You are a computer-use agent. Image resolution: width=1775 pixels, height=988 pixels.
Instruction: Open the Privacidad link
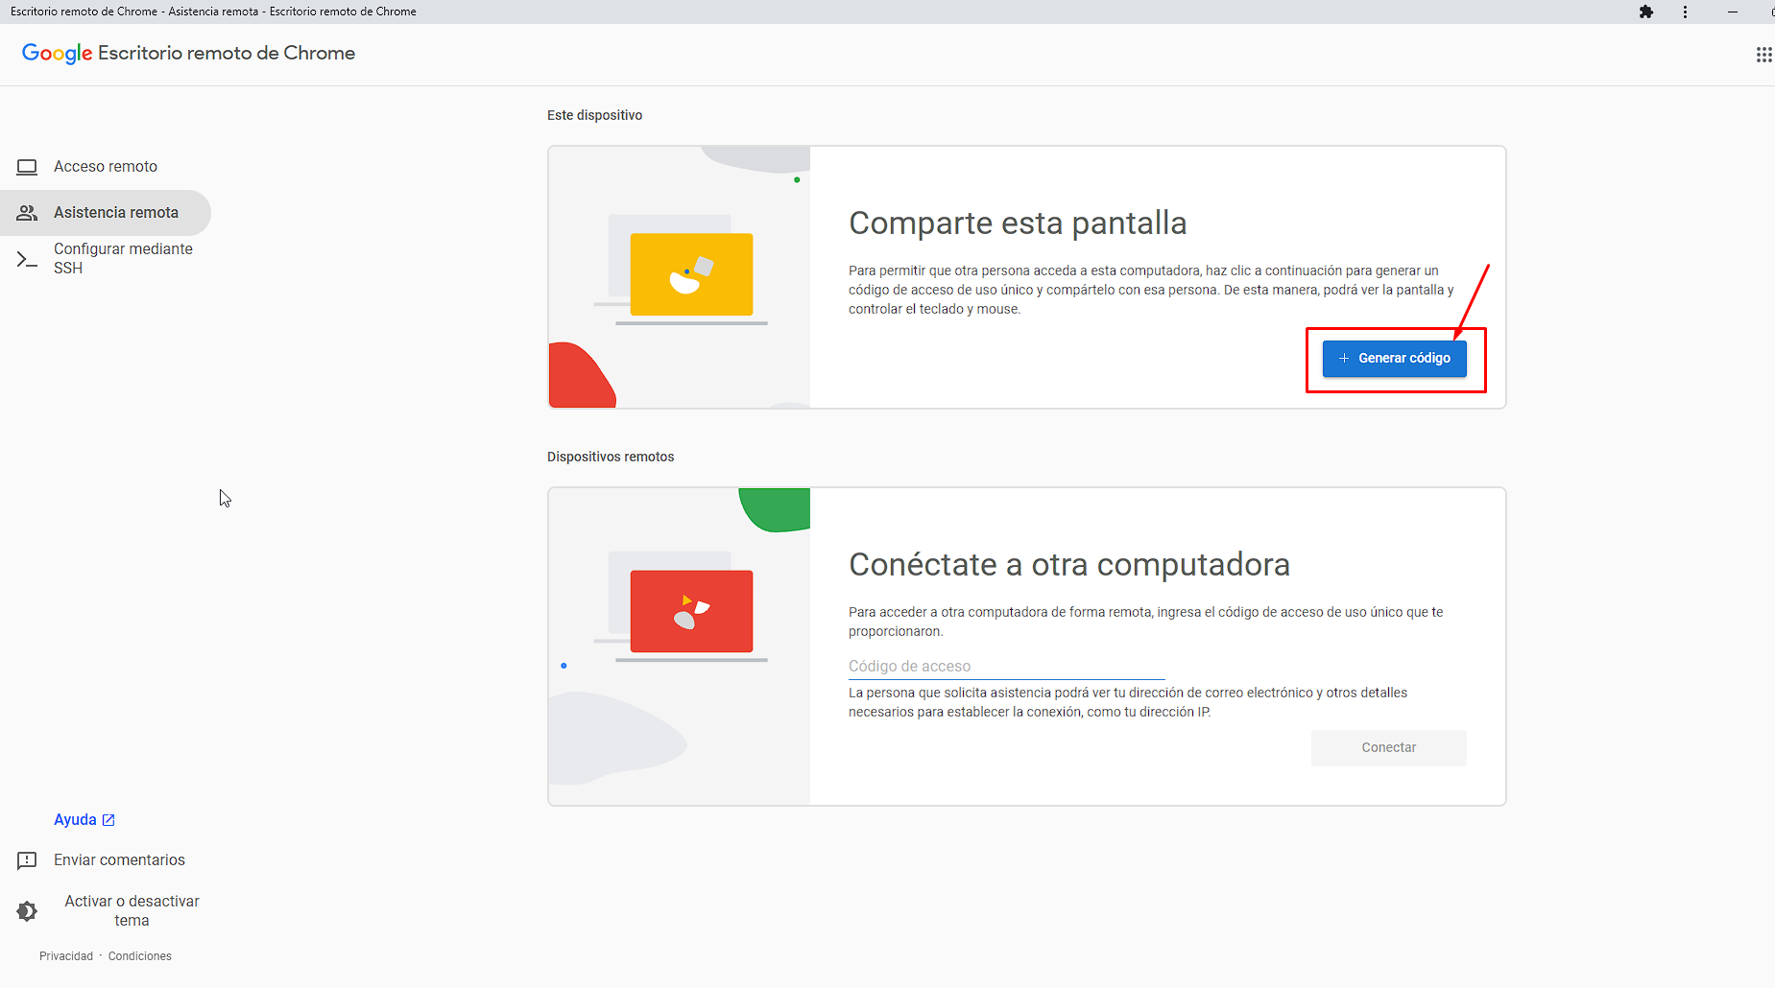tap(66, 956)
